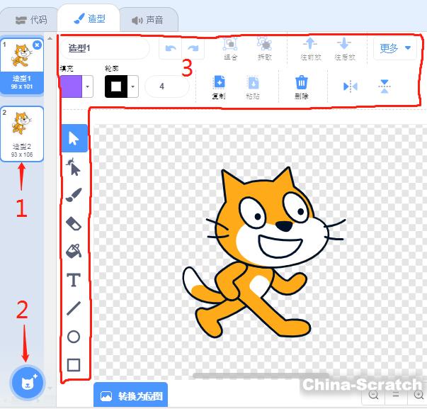Viewport: 427px width, 409px height.
Task: Switch to the 代码 (Code) tab
Action: pyautogui.click(x=30, y=19)
